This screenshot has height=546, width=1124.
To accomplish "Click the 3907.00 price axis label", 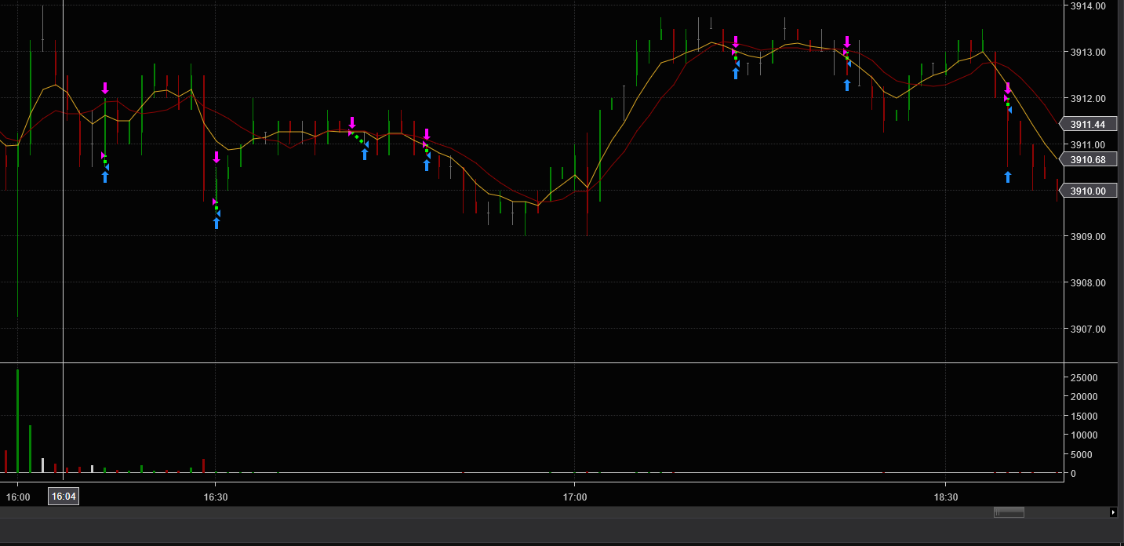I will pos(1088,329).
